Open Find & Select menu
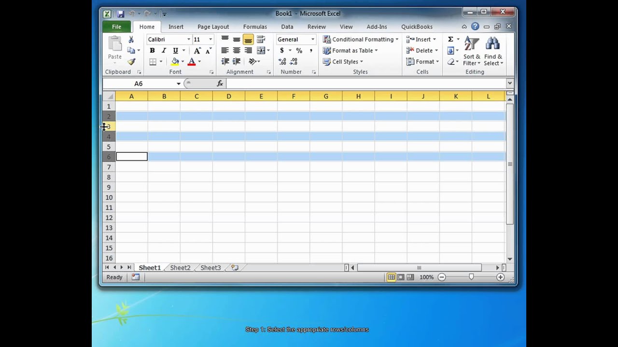Image resolution: width=618 pixels, height=347 pixels. click(x=493, y=51)
